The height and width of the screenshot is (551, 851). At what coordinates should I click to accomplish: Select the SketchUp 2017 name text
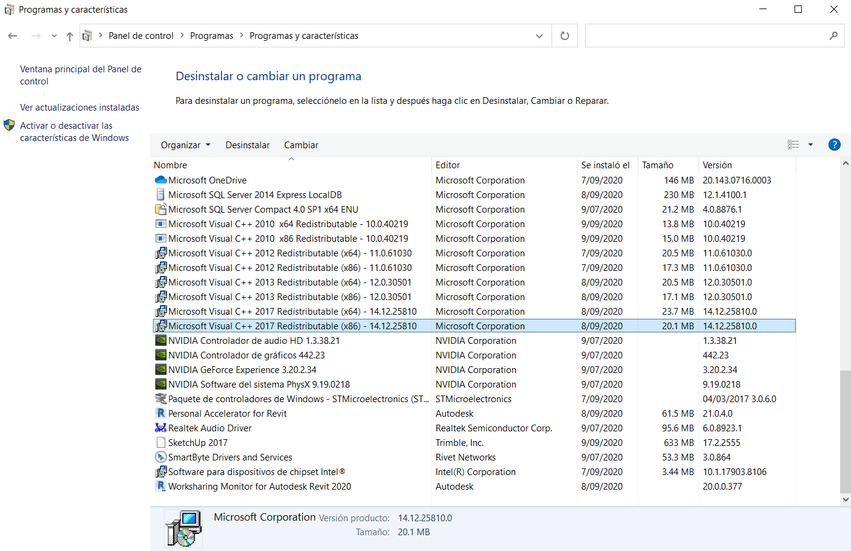[x=198, y=443]
